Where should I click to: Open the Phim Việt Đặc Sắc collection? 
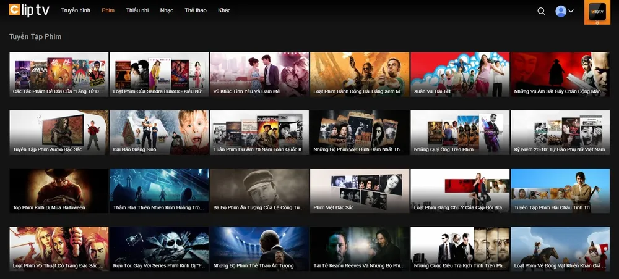click(359, 190)
